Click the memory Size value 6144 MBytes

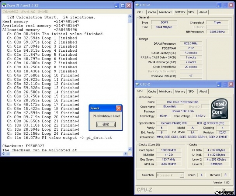(164, 27)
